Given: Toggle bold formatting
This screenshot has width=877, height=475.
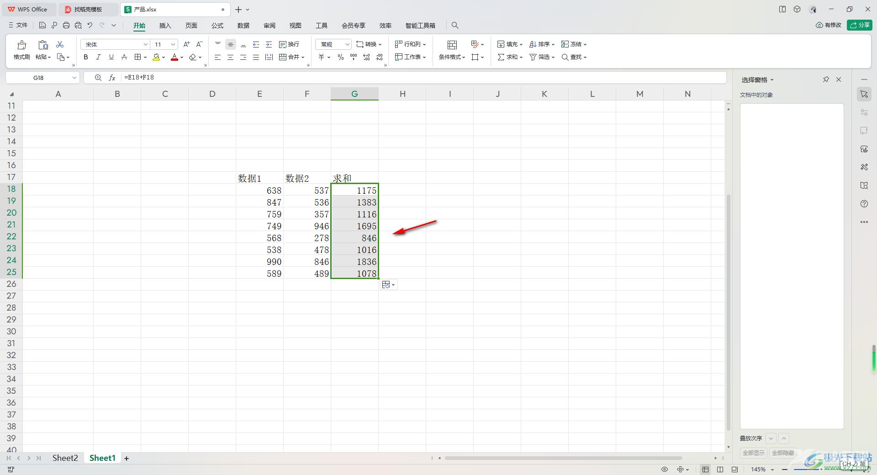Looking at the screenshot, I should click(86, 57).
